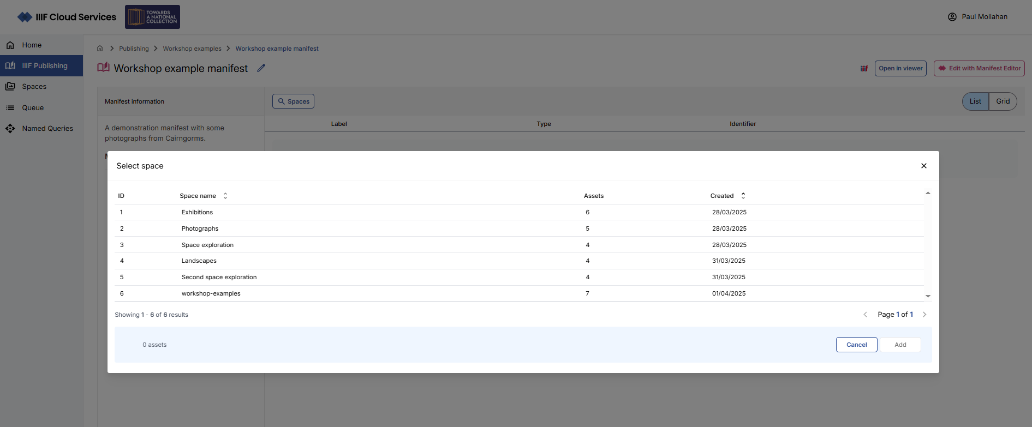1032x427 pixels.
Task: Click the scrollbar down arrow in the table
Action: [928, 296]
